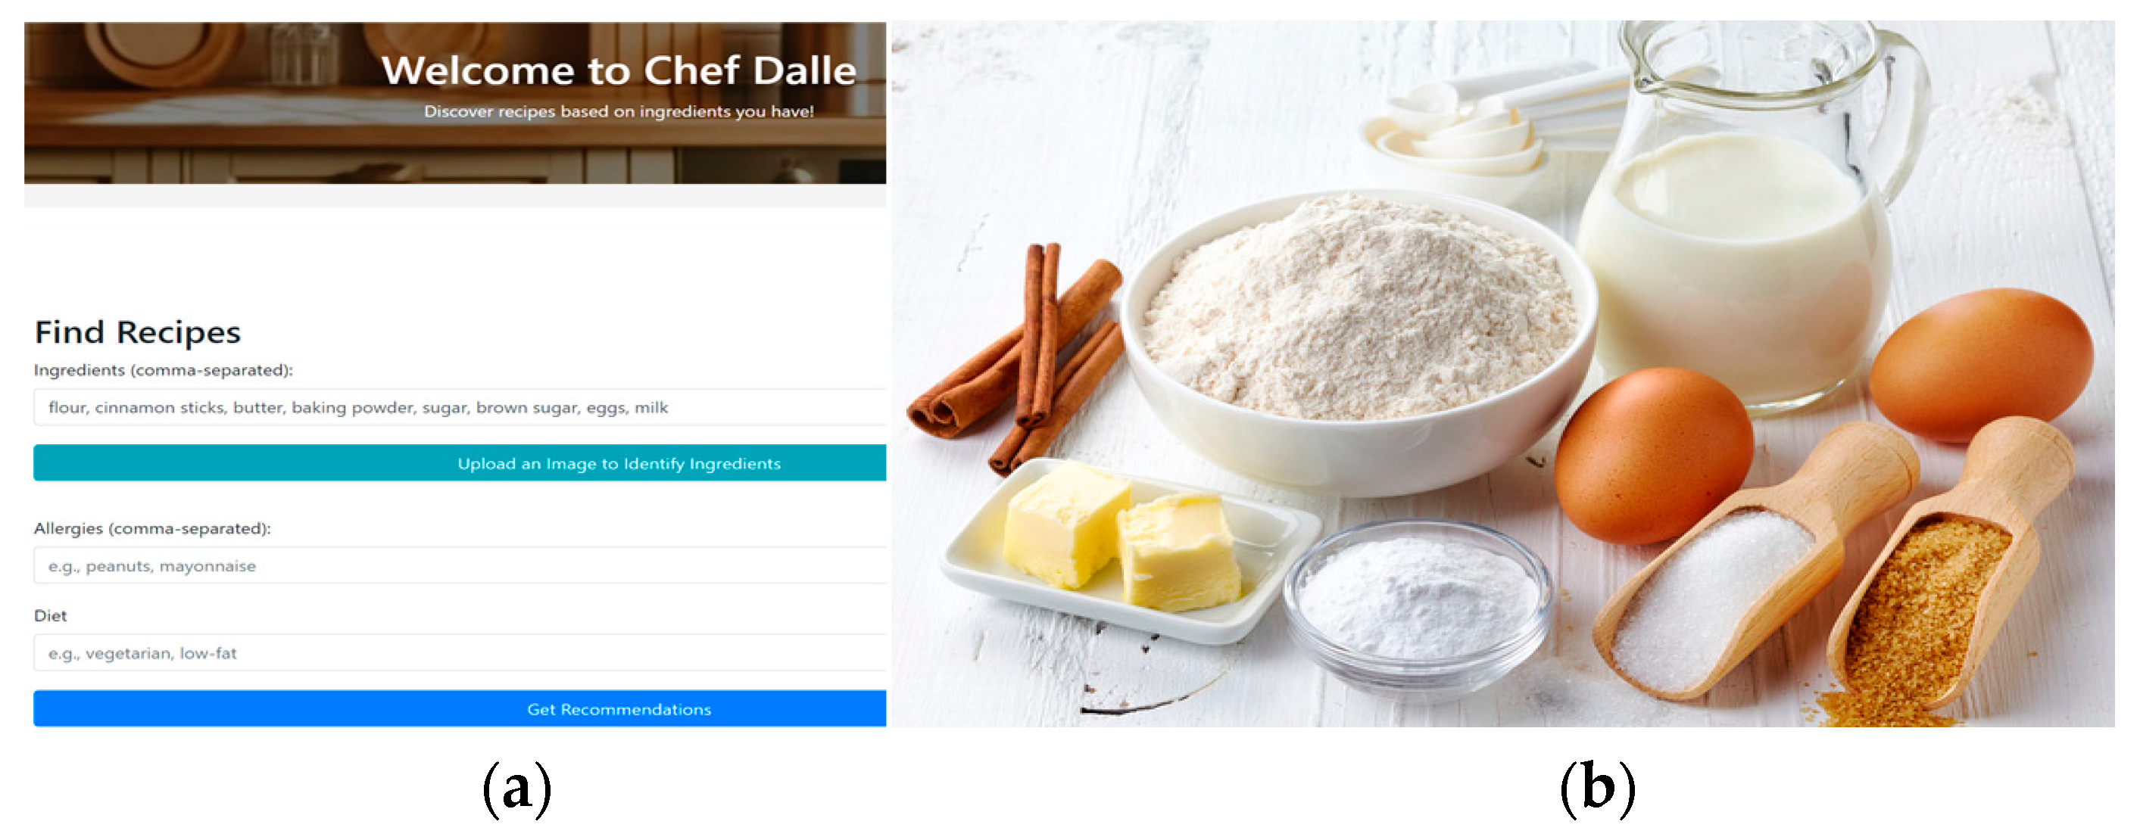Click Upload an Image to Identify Ingredients
The image size is (2140, 834).
[x=460, y=464]
